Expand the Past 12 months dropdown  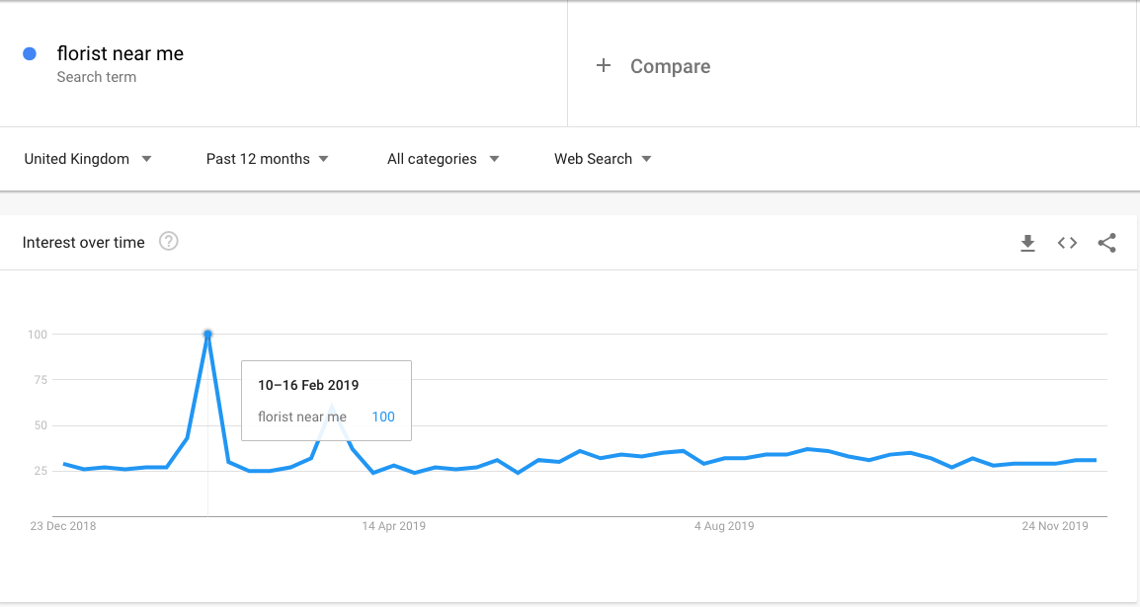(267, 159)
